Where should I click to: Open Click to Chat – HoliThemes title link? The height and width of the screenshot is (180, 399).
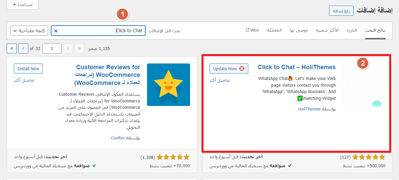[x=297, y=67]
